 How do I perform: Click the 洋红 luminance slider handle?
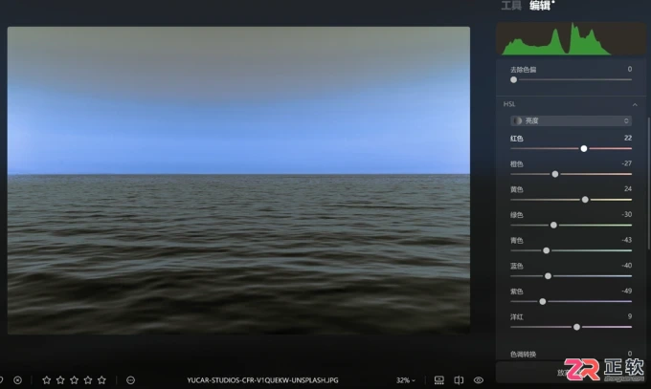coord(576,327)
